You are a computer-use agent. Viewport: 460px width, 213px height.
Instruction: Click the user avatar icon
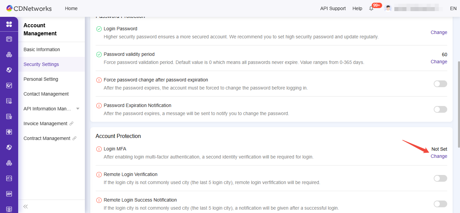(x=388, y=8)
